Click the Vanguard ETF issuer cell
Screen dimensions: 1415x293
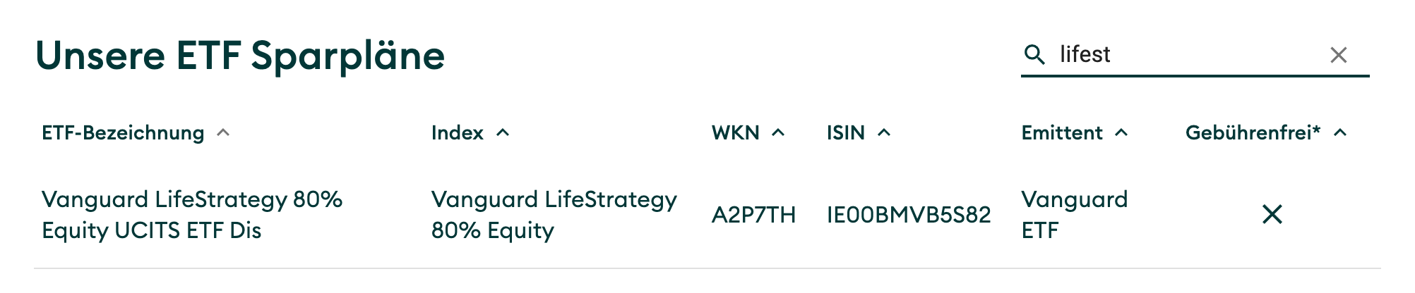[x=1074, y=215]
